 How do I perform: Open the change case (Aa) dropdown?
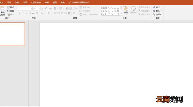coord(42,13)
